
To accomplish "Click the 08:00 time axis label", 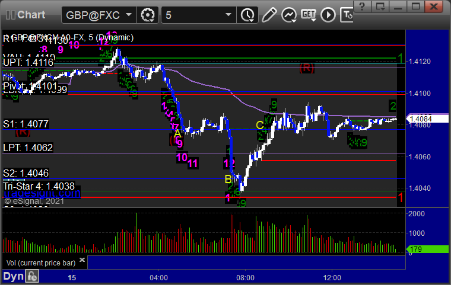I will point(245,278).
